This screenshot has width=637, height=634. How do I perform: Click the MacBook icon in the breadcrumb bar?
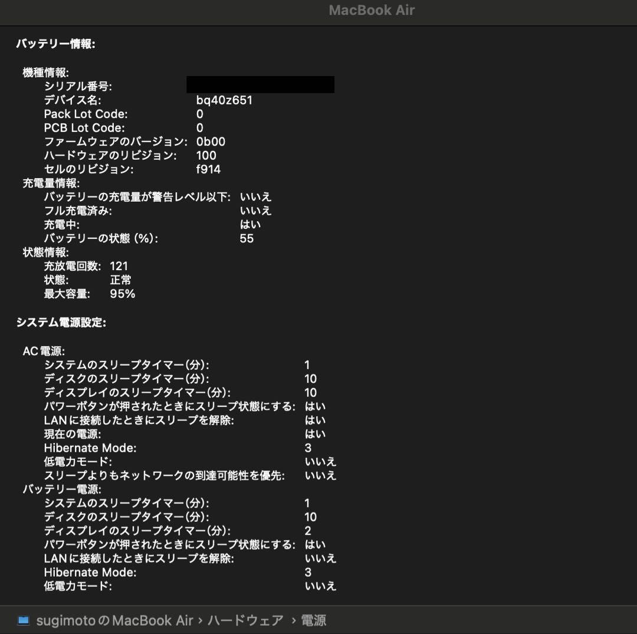[x=23, y=620]
